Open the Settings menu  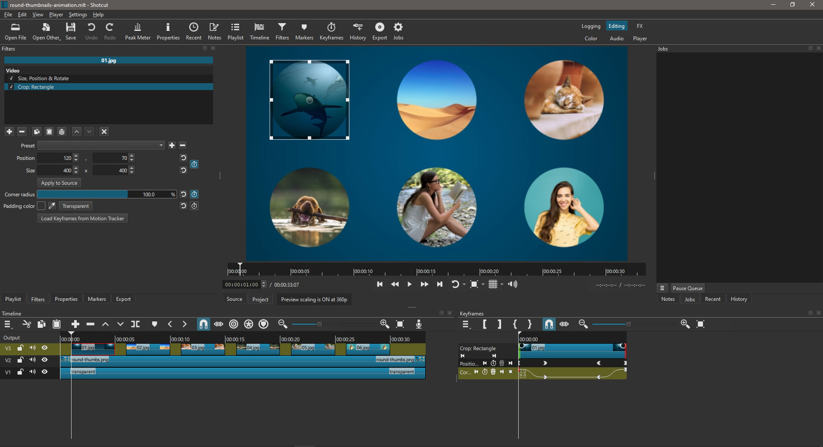pyautogui.click(x=78, y=15)
